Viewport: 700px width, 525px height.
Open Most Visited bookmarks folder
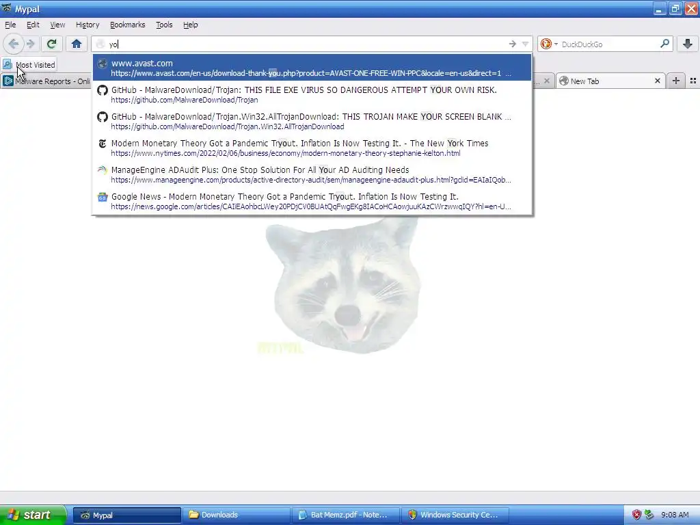(x=29, y=65)
